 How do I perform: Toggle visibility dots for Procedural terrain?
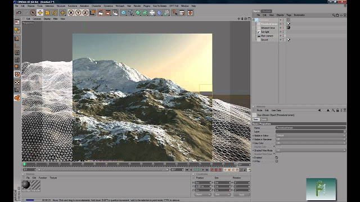(x=283, y=24)
